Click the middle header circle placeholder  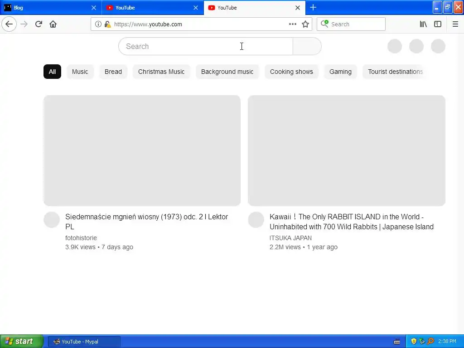[416, 46]
